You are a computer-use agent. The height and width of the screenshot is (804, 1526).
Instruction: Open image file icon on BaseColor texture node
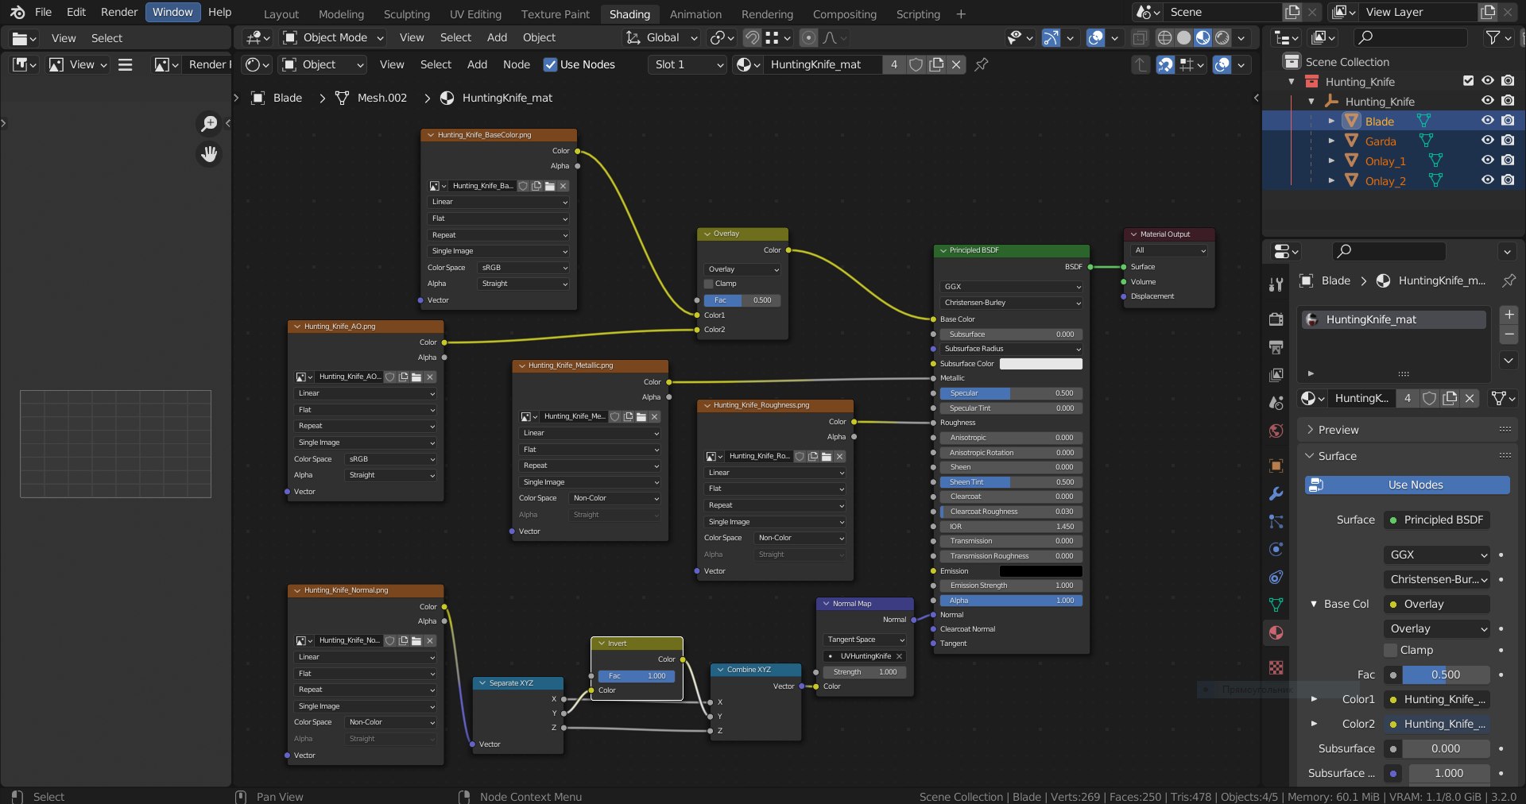coord(549,186)
